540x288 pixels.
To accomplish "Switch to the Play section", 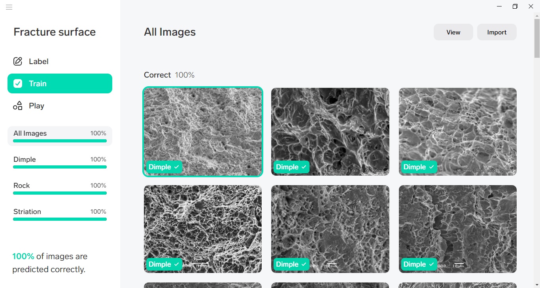I will (60, 106).
